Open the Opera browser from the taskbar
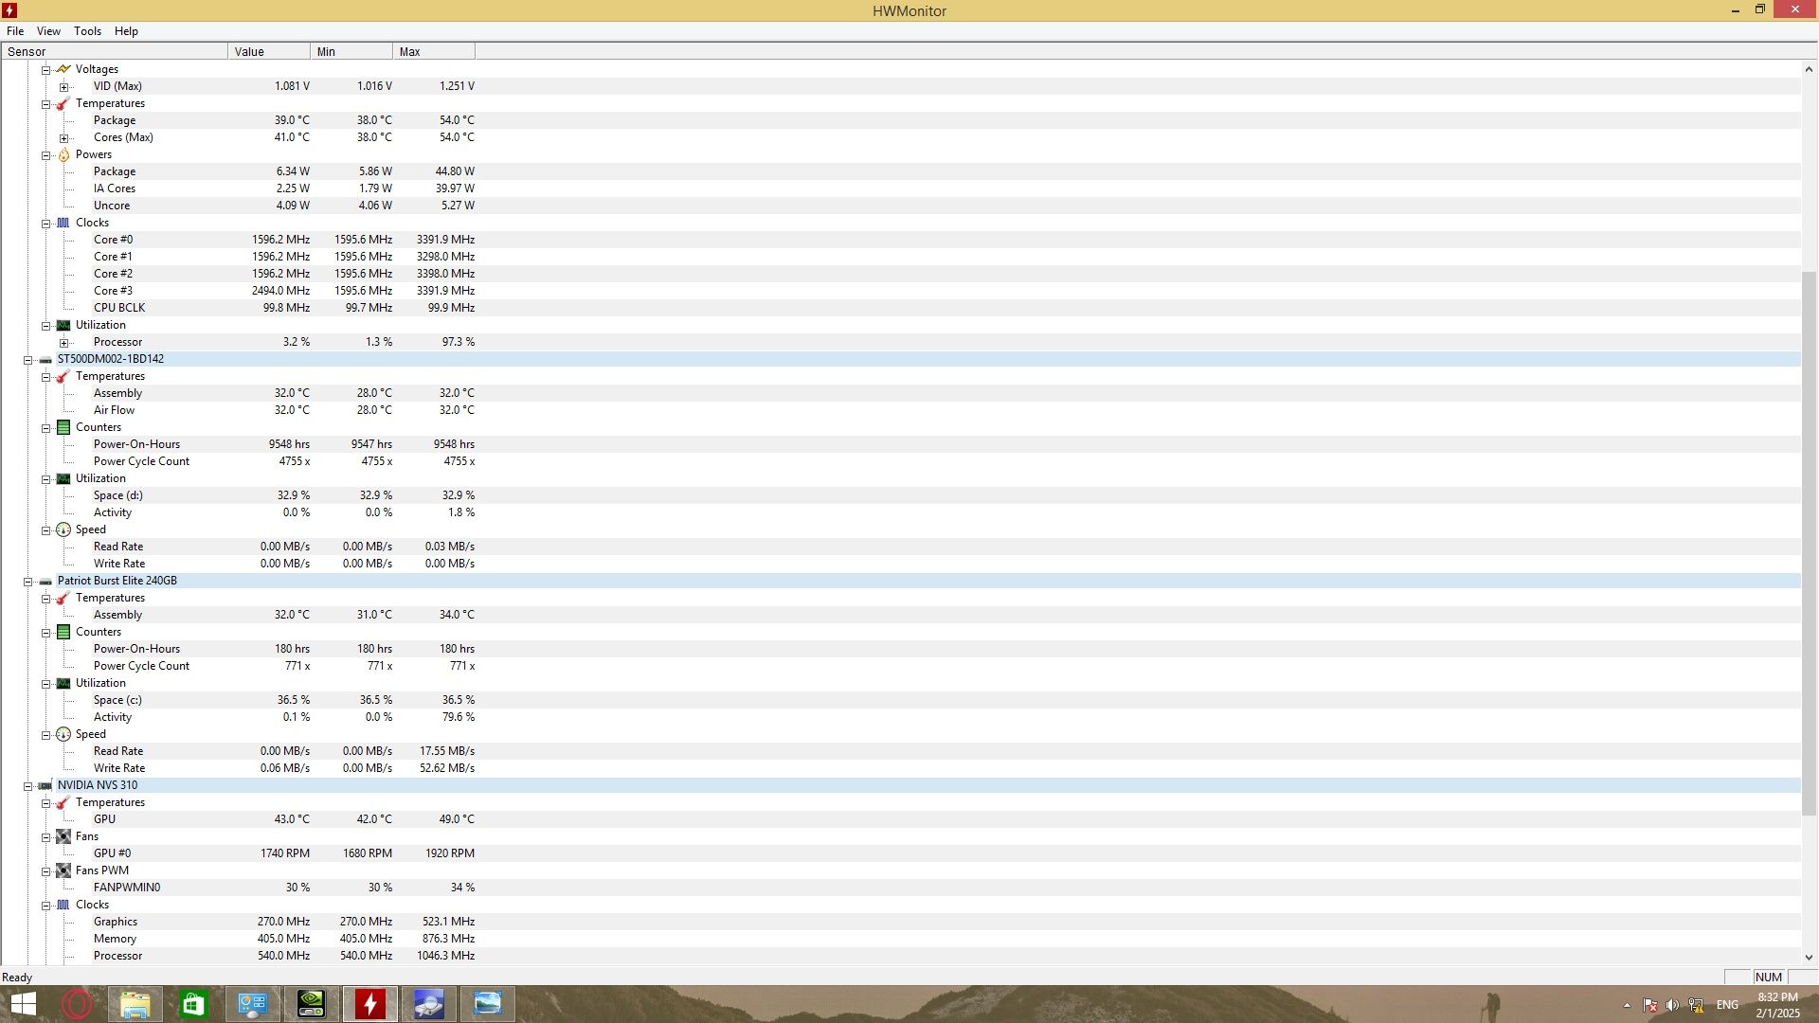 pyautogui.click(x=77, y=1004)
